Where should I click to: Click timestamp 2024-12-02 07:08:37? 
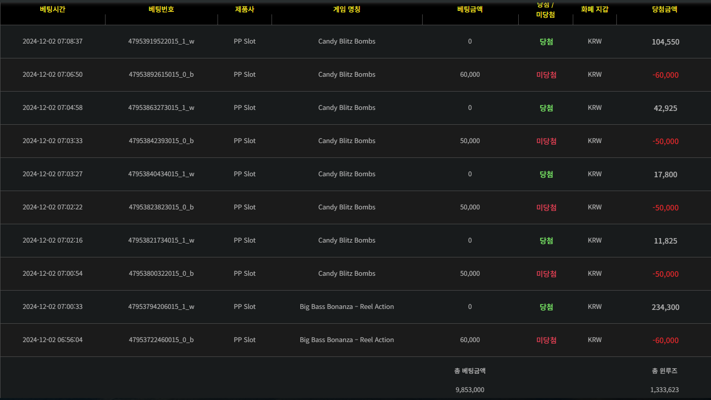click(x=53, y=42)
